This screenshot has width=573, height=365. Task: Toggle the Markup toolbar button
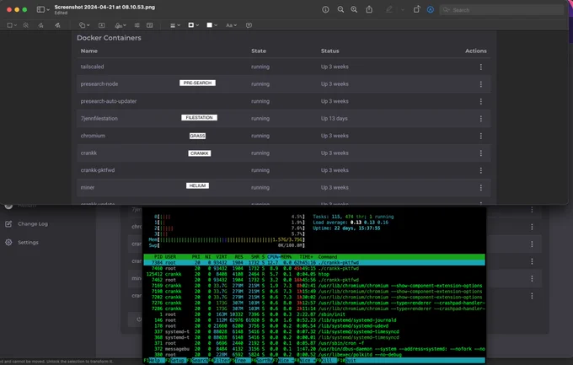point(431,10)
